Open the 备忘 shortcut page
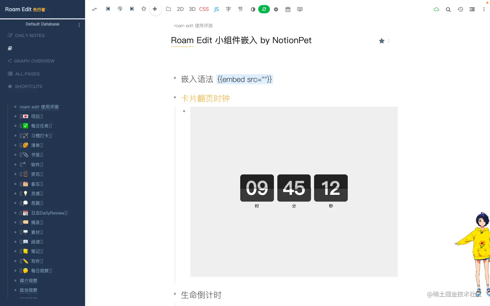Image resolution: width=490 pixels, height=306 pixels. pyautogui.click(x=31, y=184)
